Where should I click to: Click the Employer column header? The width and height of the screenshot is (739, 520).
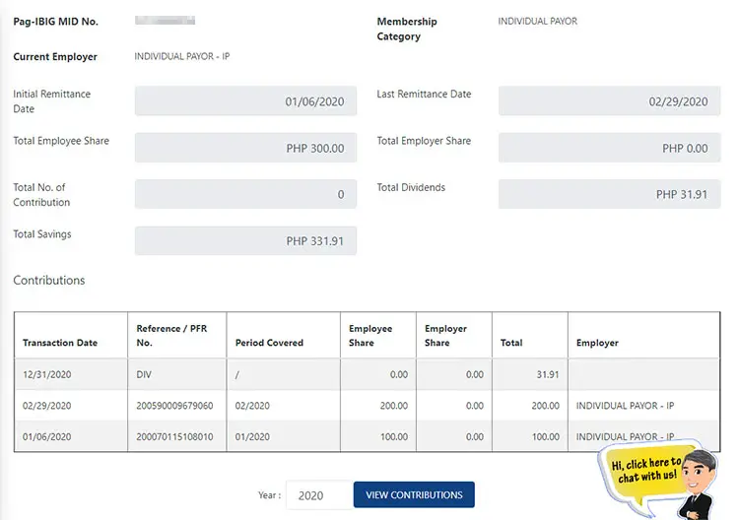[597, 343]
